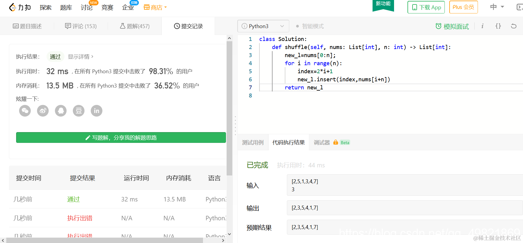Click the panel divider drag handle

click(235, 126)
